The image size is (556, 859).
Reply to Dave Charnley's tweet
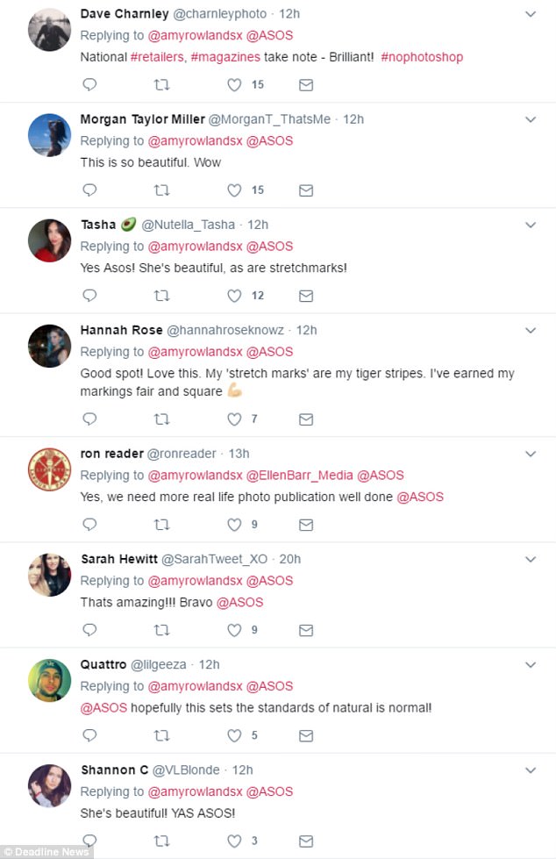[89, 85]
